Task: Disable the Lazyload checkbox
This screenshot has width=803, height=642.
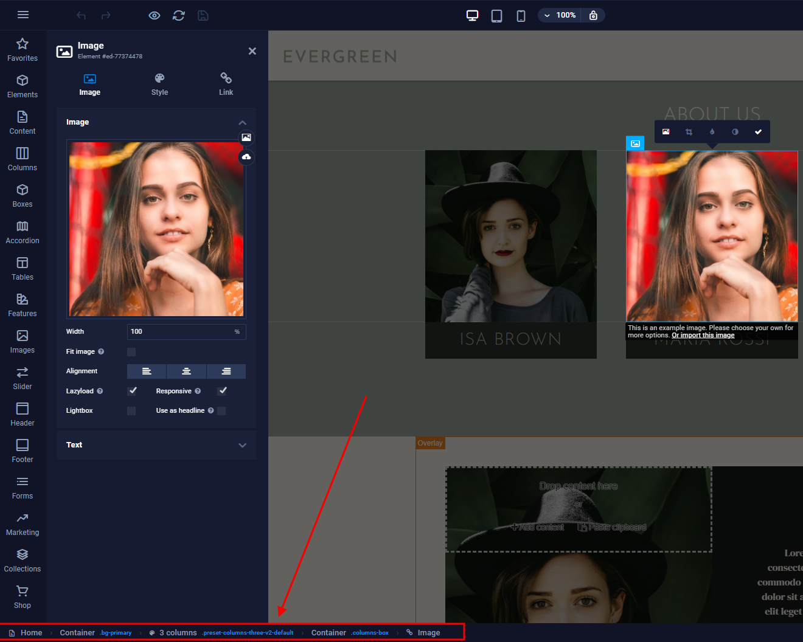Action: 132,391
